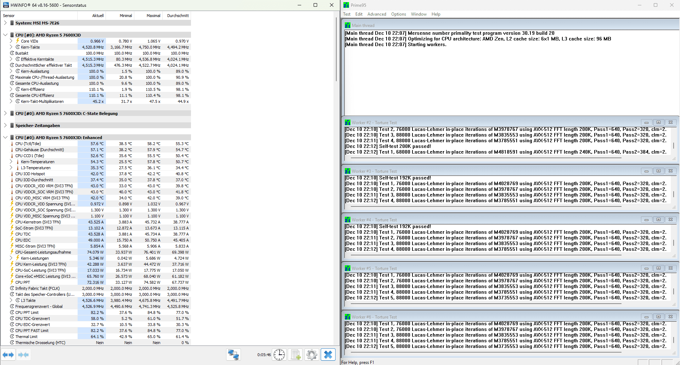Select the Gesamte CPU-Auslastung row

click(96, 83)
